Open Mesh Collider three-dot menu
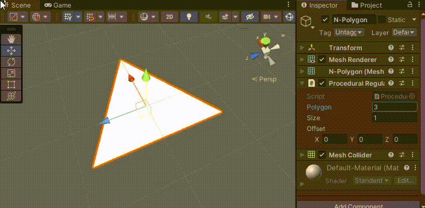 [x=413, y=155]
